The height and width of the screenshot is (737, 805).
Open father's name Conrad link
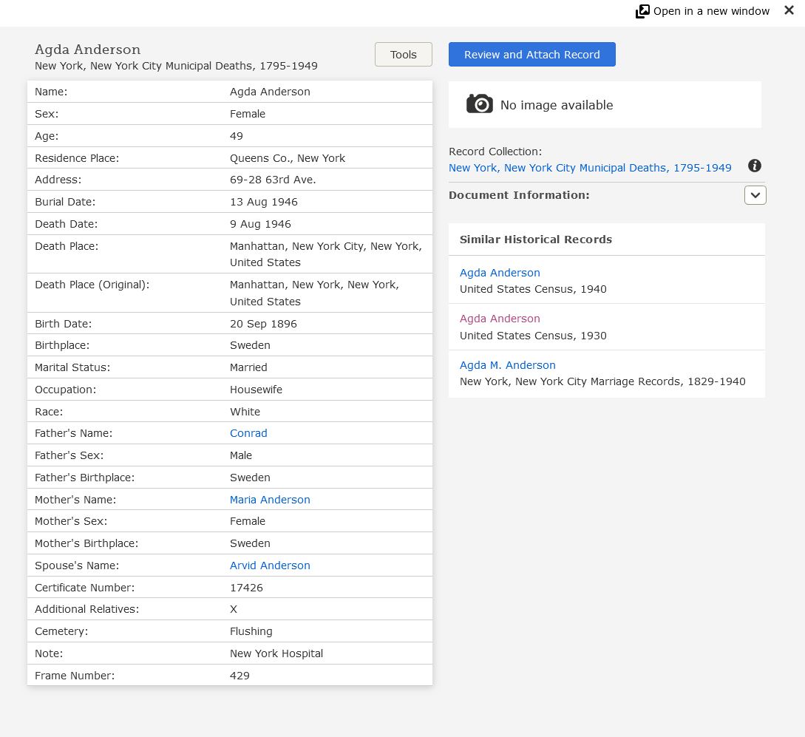coord(248,433)
